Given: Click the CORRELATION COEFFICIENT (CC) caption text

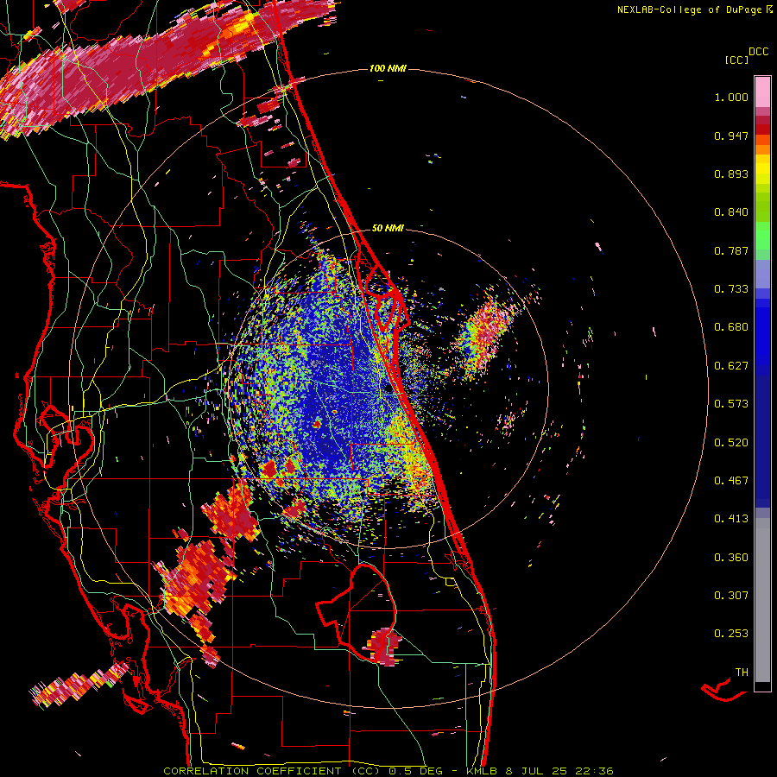Looking at the screenshot, I should click(272, 771).
